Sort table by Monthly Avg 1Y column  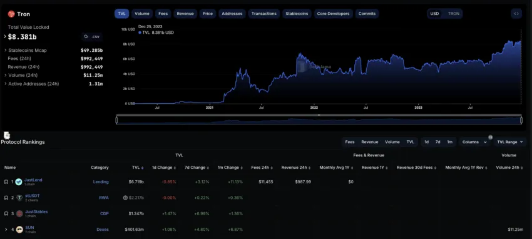[336, 168]
